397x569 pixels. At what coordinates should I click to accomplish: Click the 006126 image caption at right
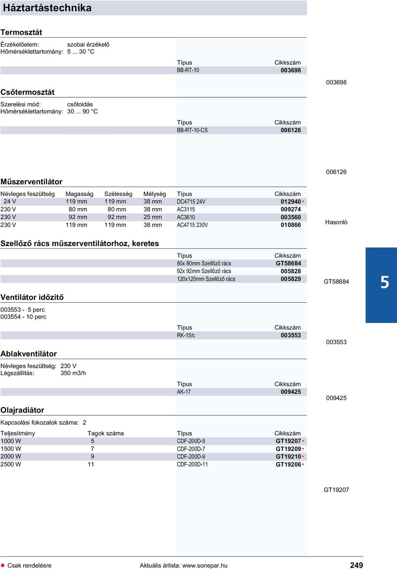click(x=336, y=172)
